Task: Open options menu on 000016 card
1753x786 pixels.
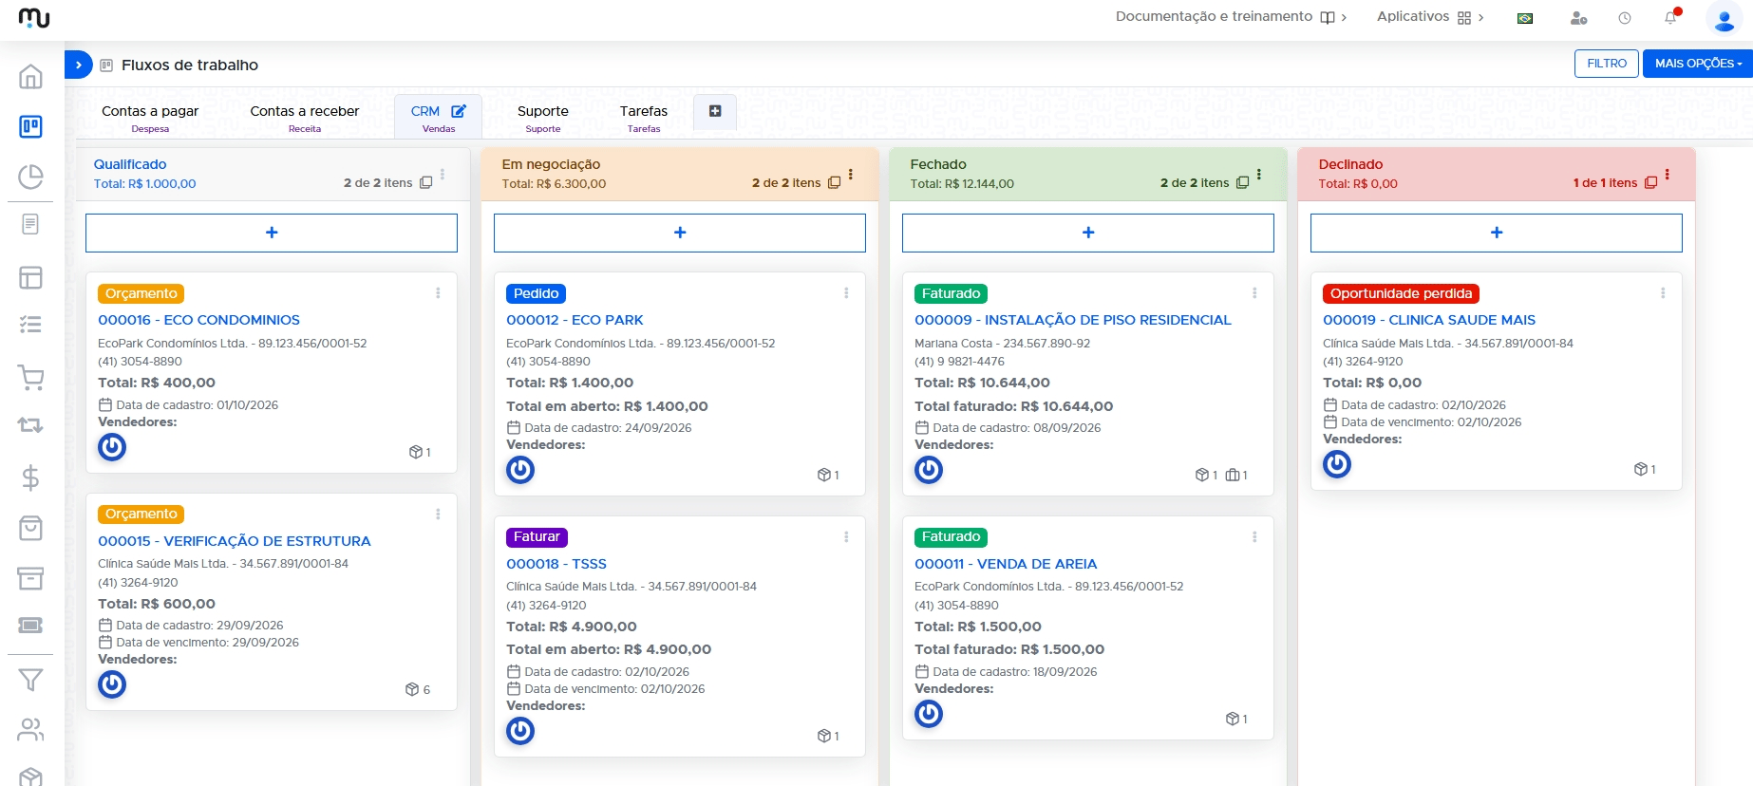Action: click(438, 293)
